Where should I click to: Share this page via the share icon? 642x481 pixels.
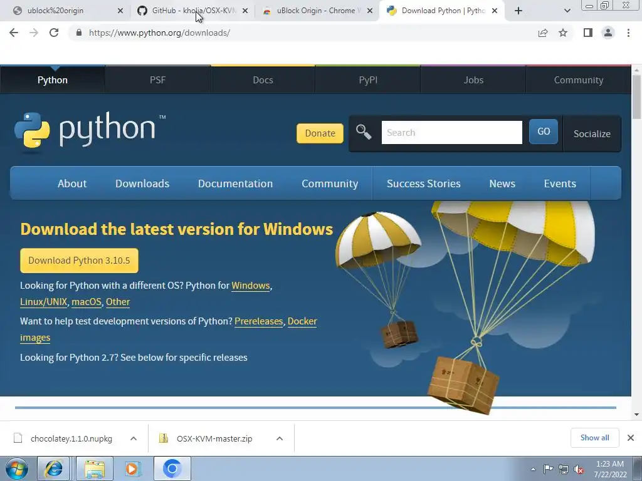click(543, 33)
